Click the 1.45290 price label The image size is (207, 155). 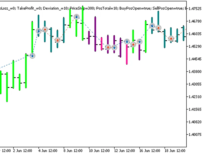(x=195, y=47)
